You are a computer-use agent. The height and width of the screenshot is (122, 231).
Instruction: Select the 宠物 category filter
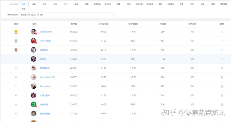pos(129,4)
